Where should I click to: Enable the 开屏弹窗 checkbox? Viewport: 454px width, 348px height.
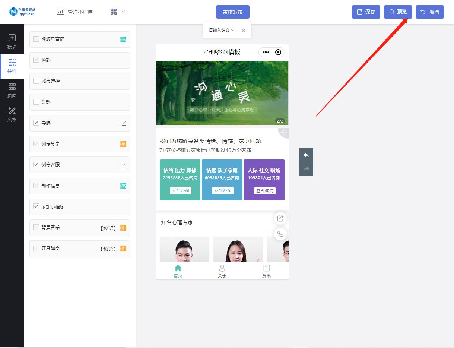(36, 248)
